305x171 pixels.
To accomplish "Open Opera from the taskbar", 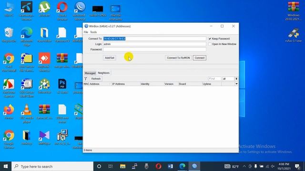I will coord(158,166).
